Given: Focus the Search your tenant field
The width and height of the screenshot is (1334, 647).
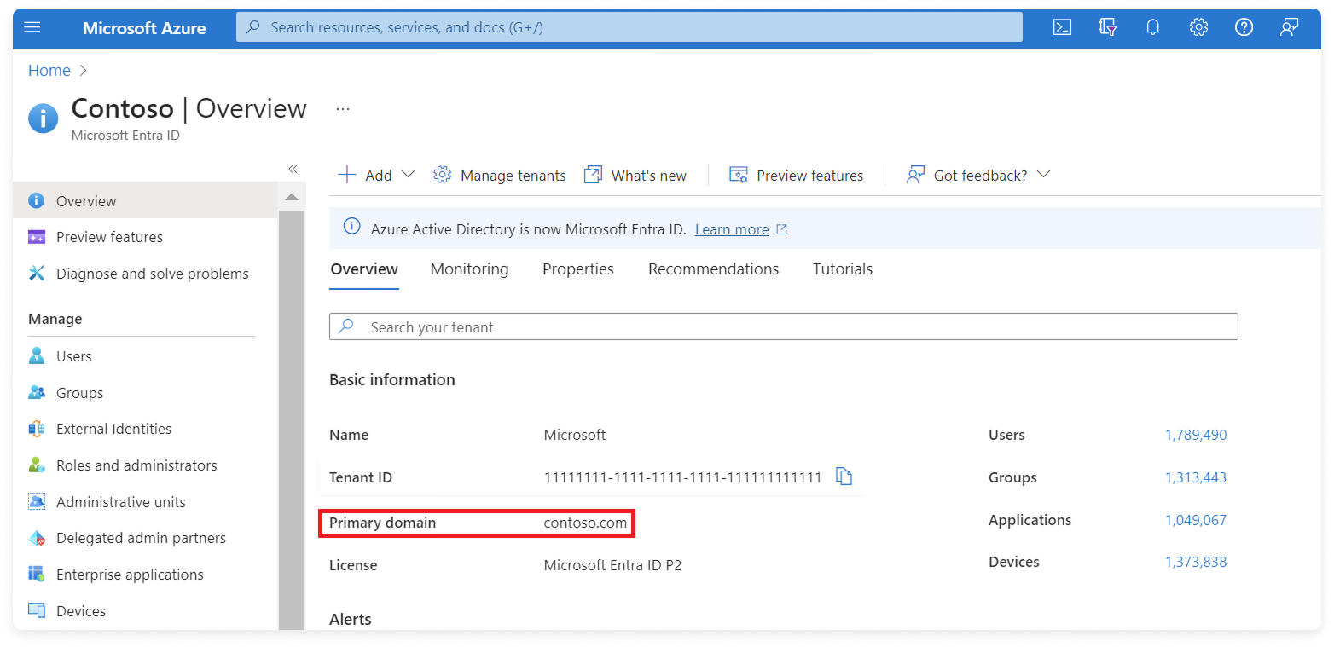Looking at the screenshot, I should [784, 327].
